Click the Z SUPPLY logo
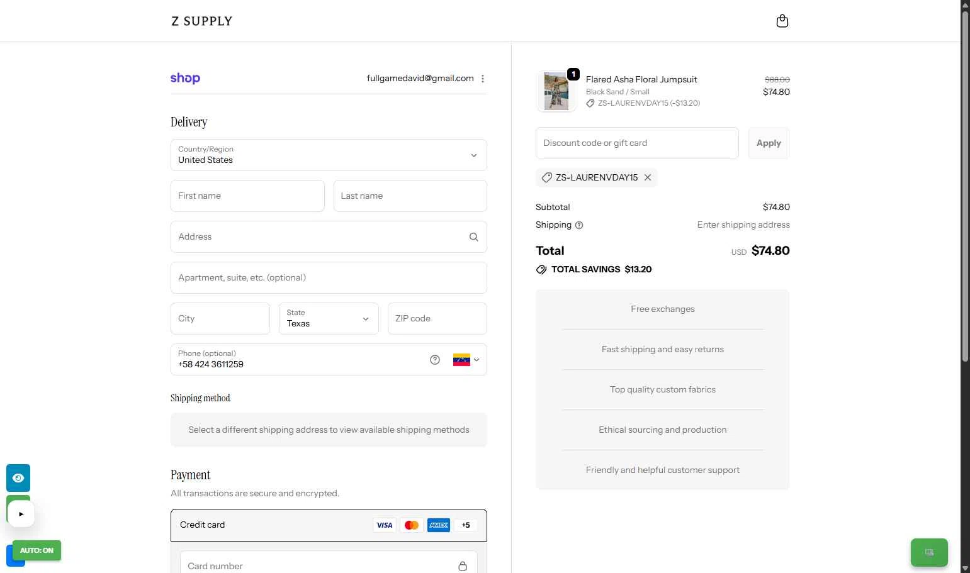The height and width of the screenshot is (573, 970). point(201,21)
